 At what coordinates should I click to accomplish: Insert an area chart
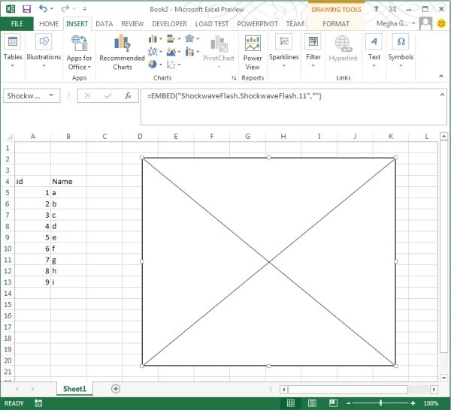click(174, 52)
